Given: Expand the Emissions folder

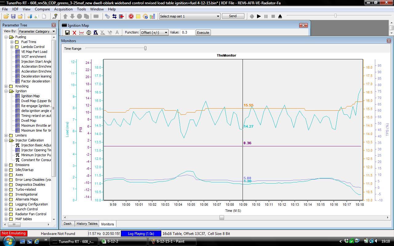Looking at the screenshot, I should [6, 165].
